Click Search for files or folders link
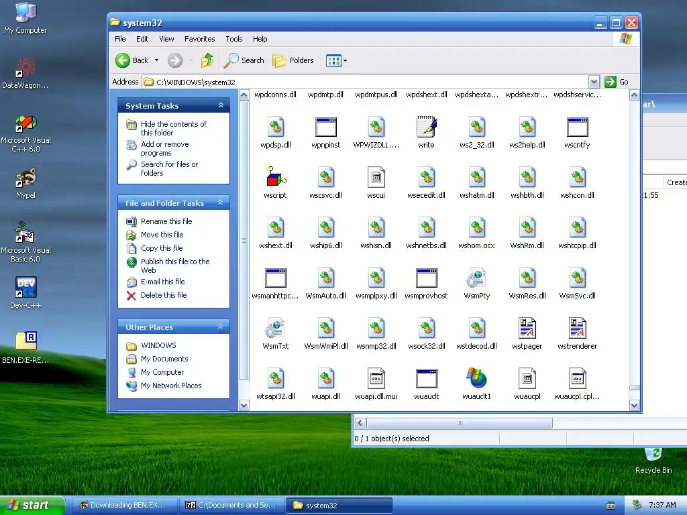This screenshot has width=687, height=515. [169, 168]
